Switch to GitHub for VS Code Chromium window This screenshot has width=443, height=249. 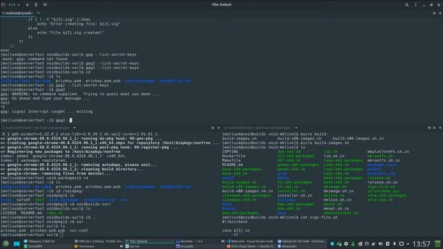(x=302, y=241)
